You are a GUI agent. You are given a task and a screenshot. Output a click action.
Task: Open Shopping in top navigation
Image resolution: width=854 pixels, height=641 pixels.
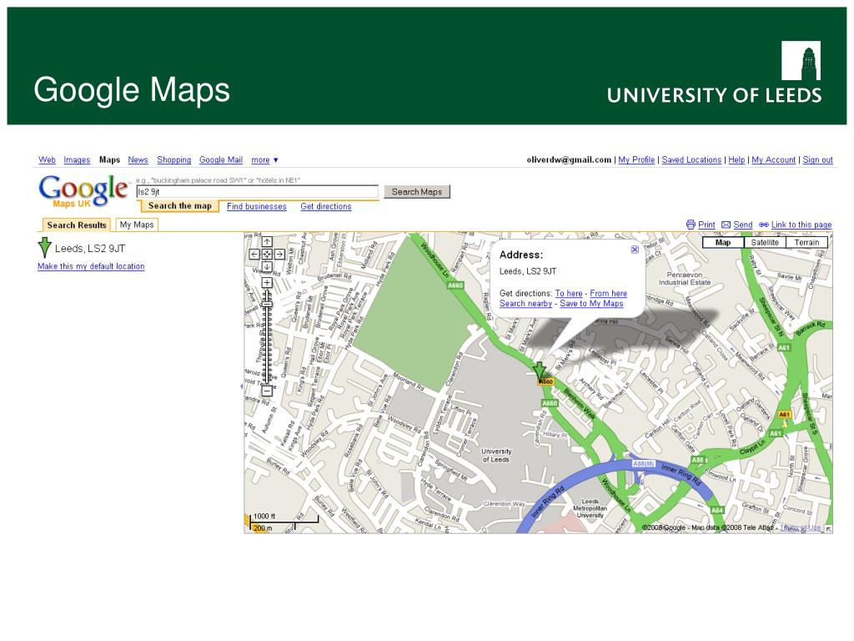click(173, 159)
